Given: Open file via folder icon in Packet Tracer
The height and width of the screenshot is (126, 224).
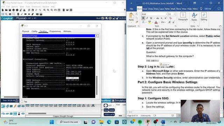Looking at the screenshot, I should (x=6, y=10).
